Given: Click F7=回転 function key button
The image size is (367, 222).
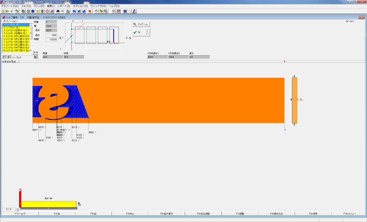Looking at the screenshot, I should [x=240, y=214].
